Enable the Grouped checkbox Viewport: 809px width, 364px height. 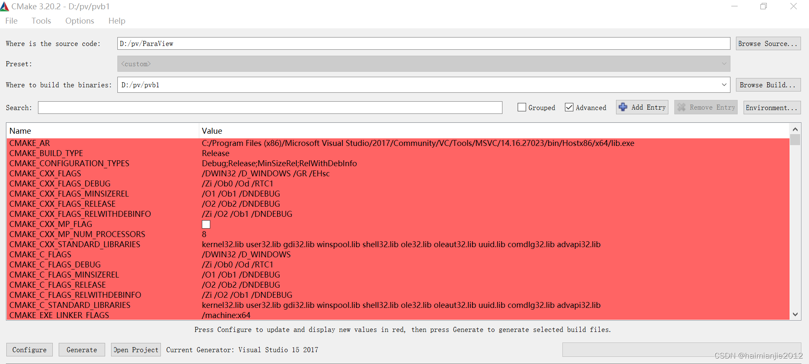pyautogui.click(x=522, y=107)
